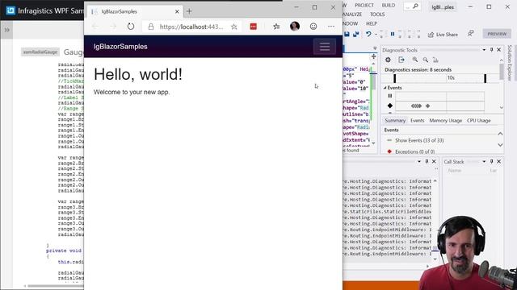Switch to the CPU Usage tab
Viewport: 517px width, 290px height.
pyautogui.click(x=478, y=121)
